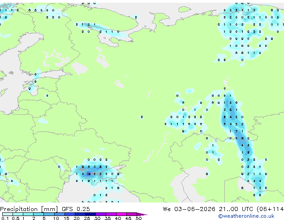Viewport: 284px width, 220px height.
Task: Click the '25' legend value label
Action: 87,218
